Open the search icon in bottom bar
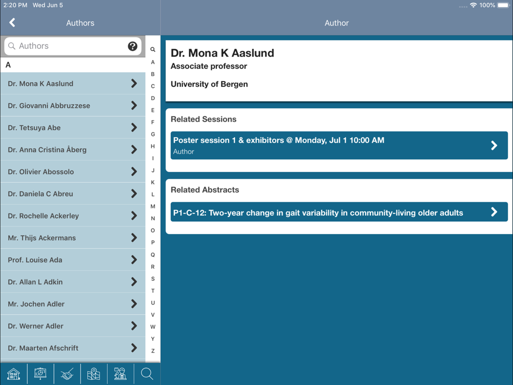 [147, 374]
